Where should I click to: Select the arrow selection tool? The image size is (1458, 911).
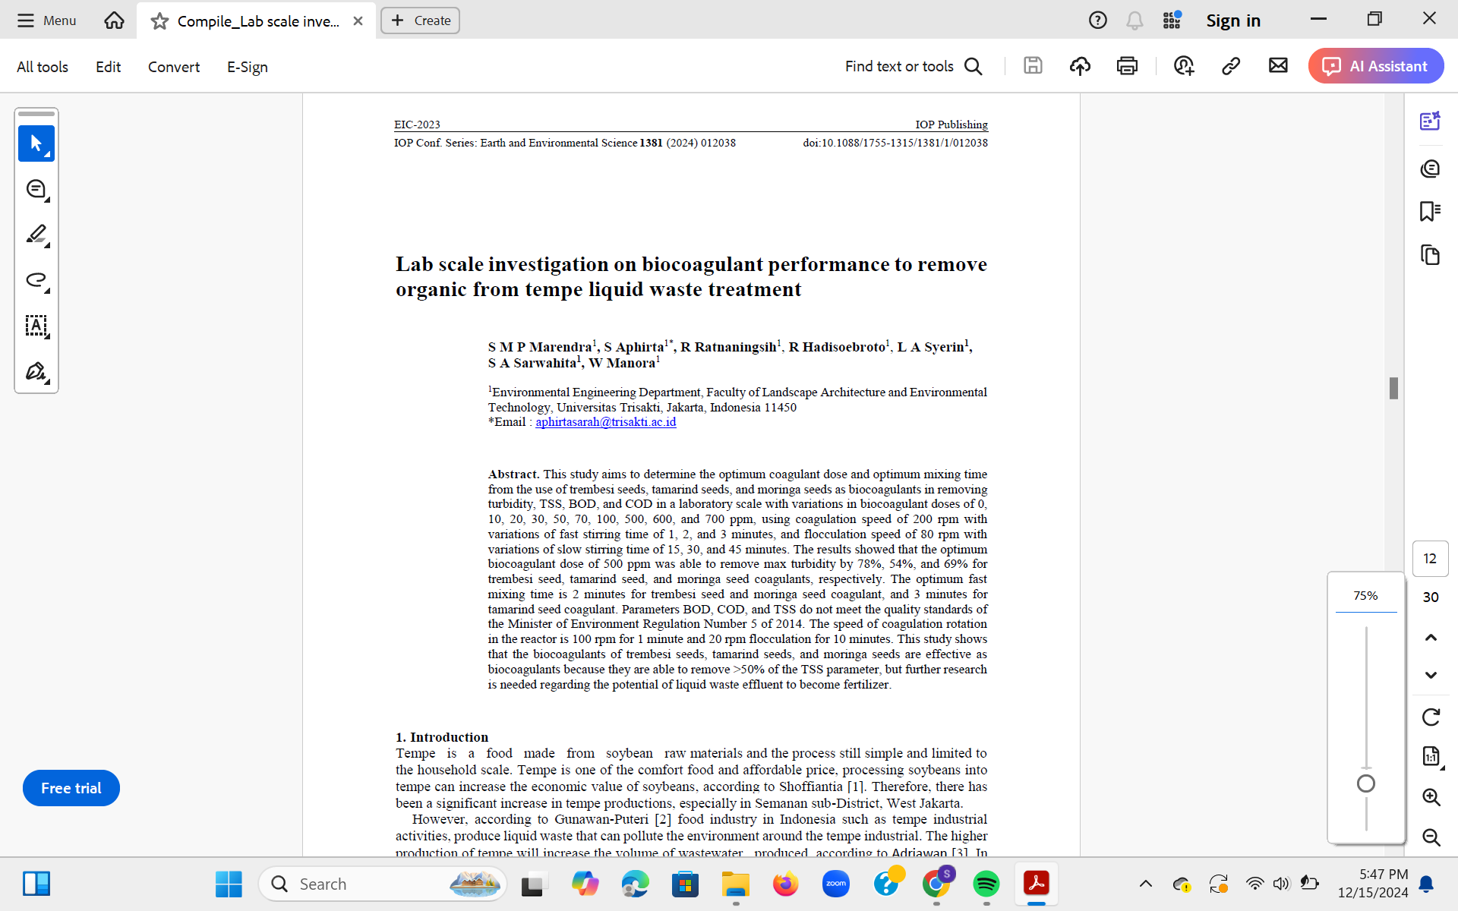pos(36,143)
